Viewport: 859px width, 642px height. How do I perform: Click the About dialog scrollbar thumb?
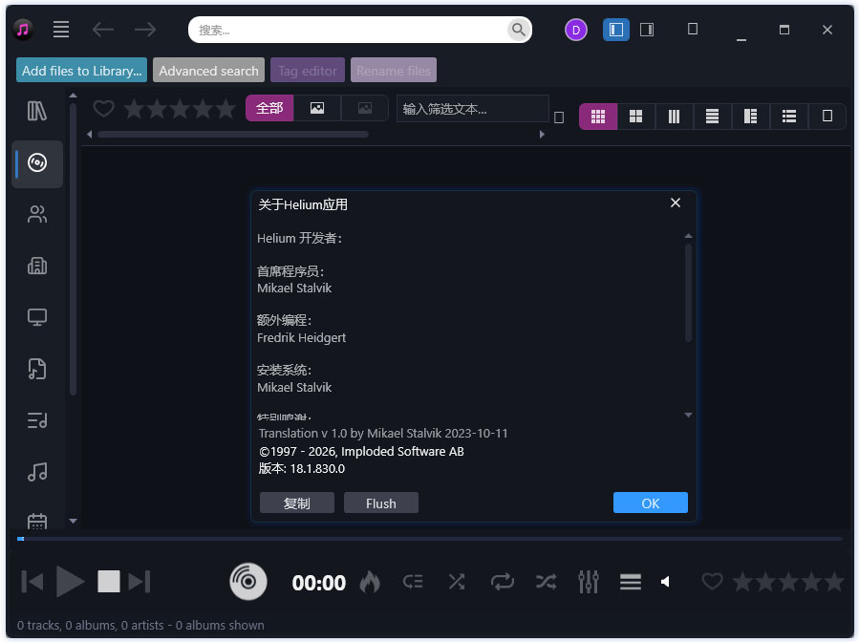click(688, 293)
